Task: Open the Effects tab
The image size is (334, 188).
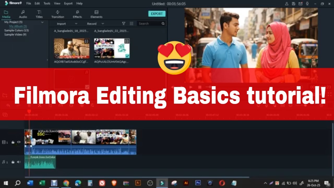Action: click(77, 14)
